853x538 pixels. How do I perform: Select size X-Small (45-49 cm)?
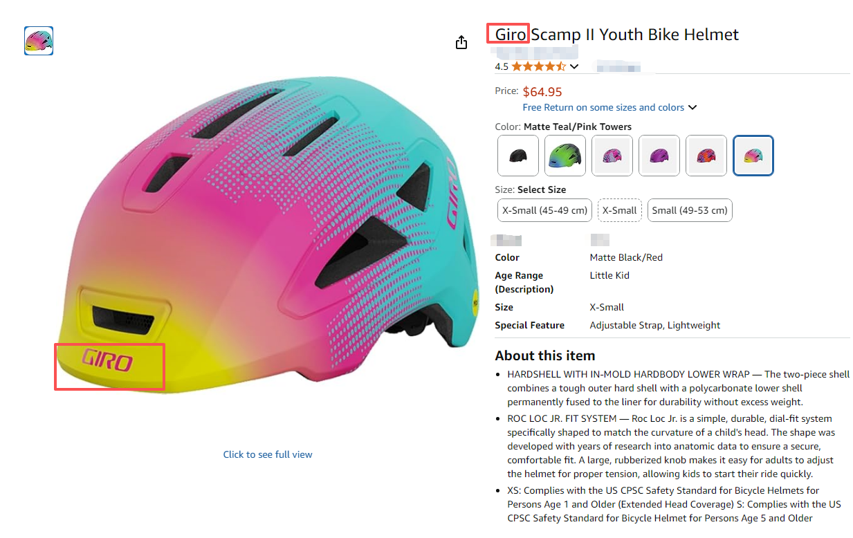tap(544, 210)
